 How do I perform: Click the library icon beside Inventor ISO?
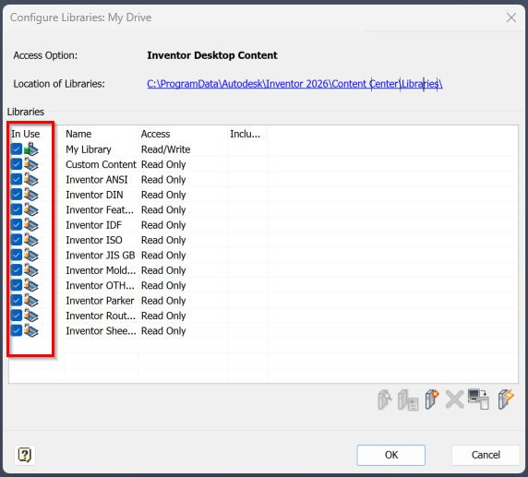31,240
